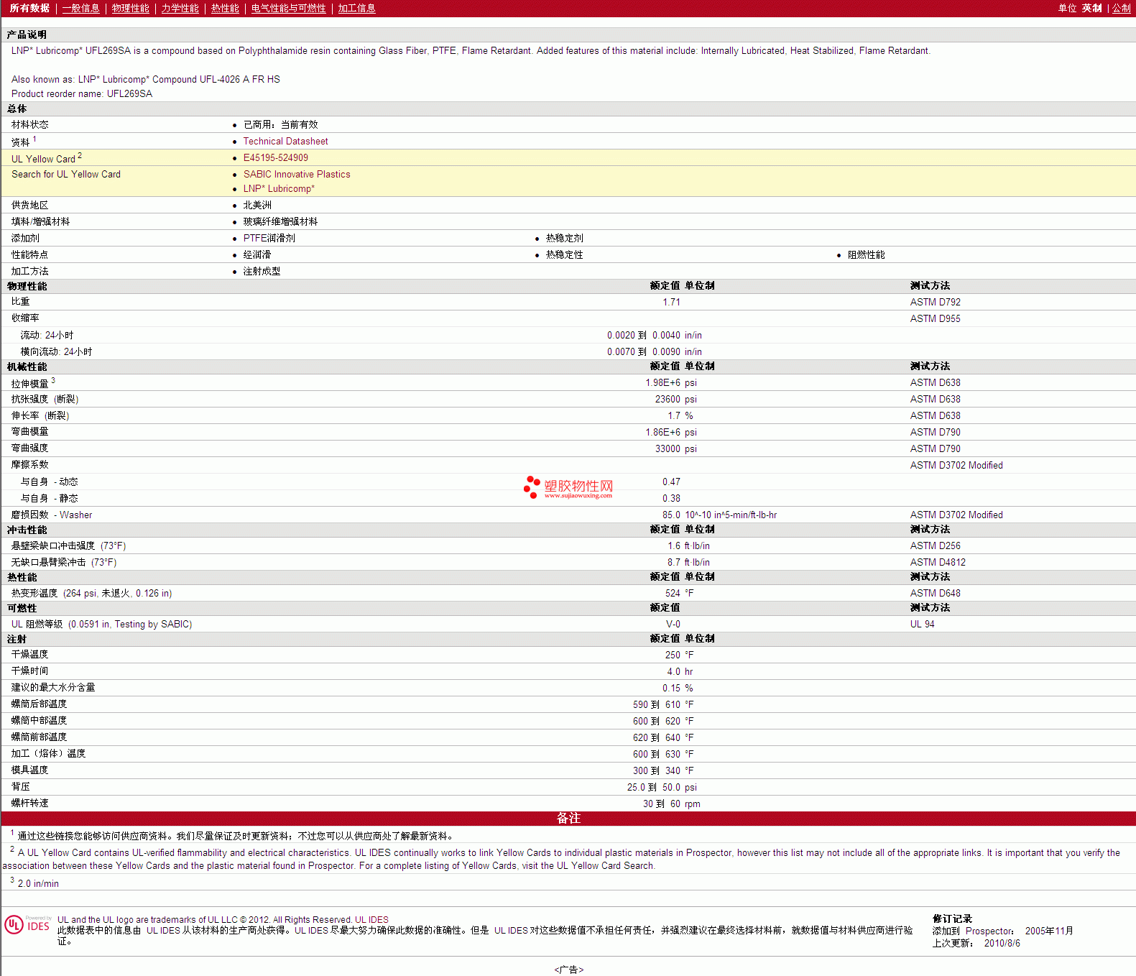The height and width of the screenshot is (976, 1136).
Task: Click the <广告> label at bottom
Action: point(568,970)
